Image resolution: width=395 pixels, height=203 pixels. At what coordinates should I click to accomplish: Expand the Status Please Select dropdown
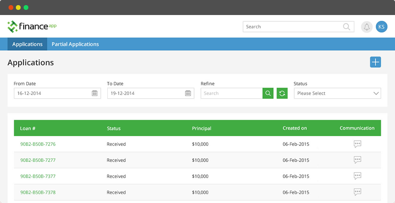[337, 93]
